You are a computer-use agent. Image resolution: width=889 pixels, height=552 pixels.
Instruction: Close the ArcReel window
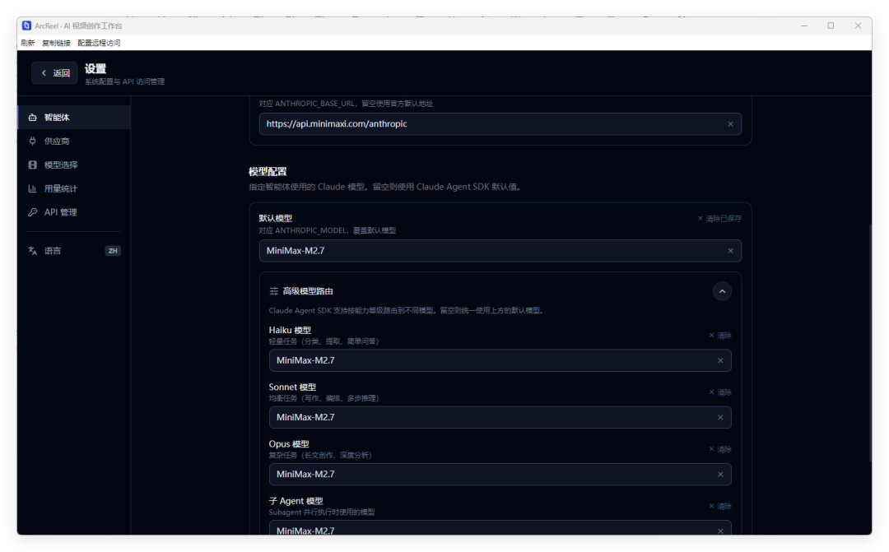click(858, 26)
